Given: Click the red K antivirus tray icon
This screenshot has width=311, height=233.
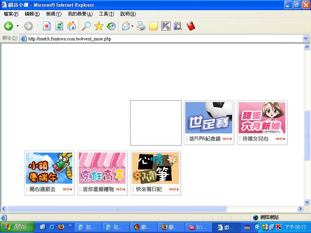Looking at the screenshot, I should point(279,227).
